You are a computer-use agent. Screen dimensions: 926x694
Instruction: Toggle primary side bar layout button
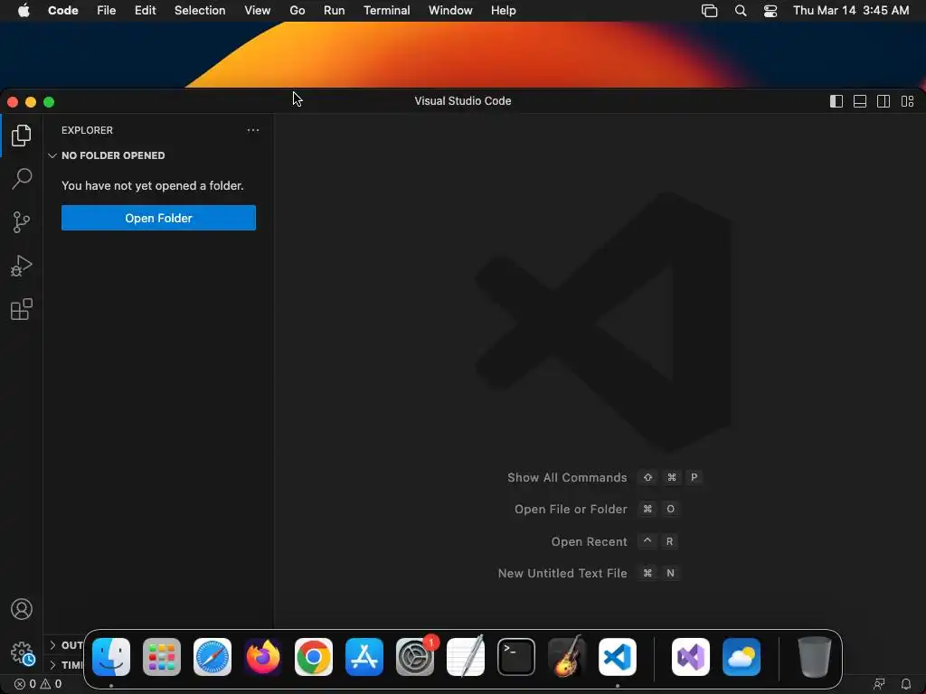point(836,101)
